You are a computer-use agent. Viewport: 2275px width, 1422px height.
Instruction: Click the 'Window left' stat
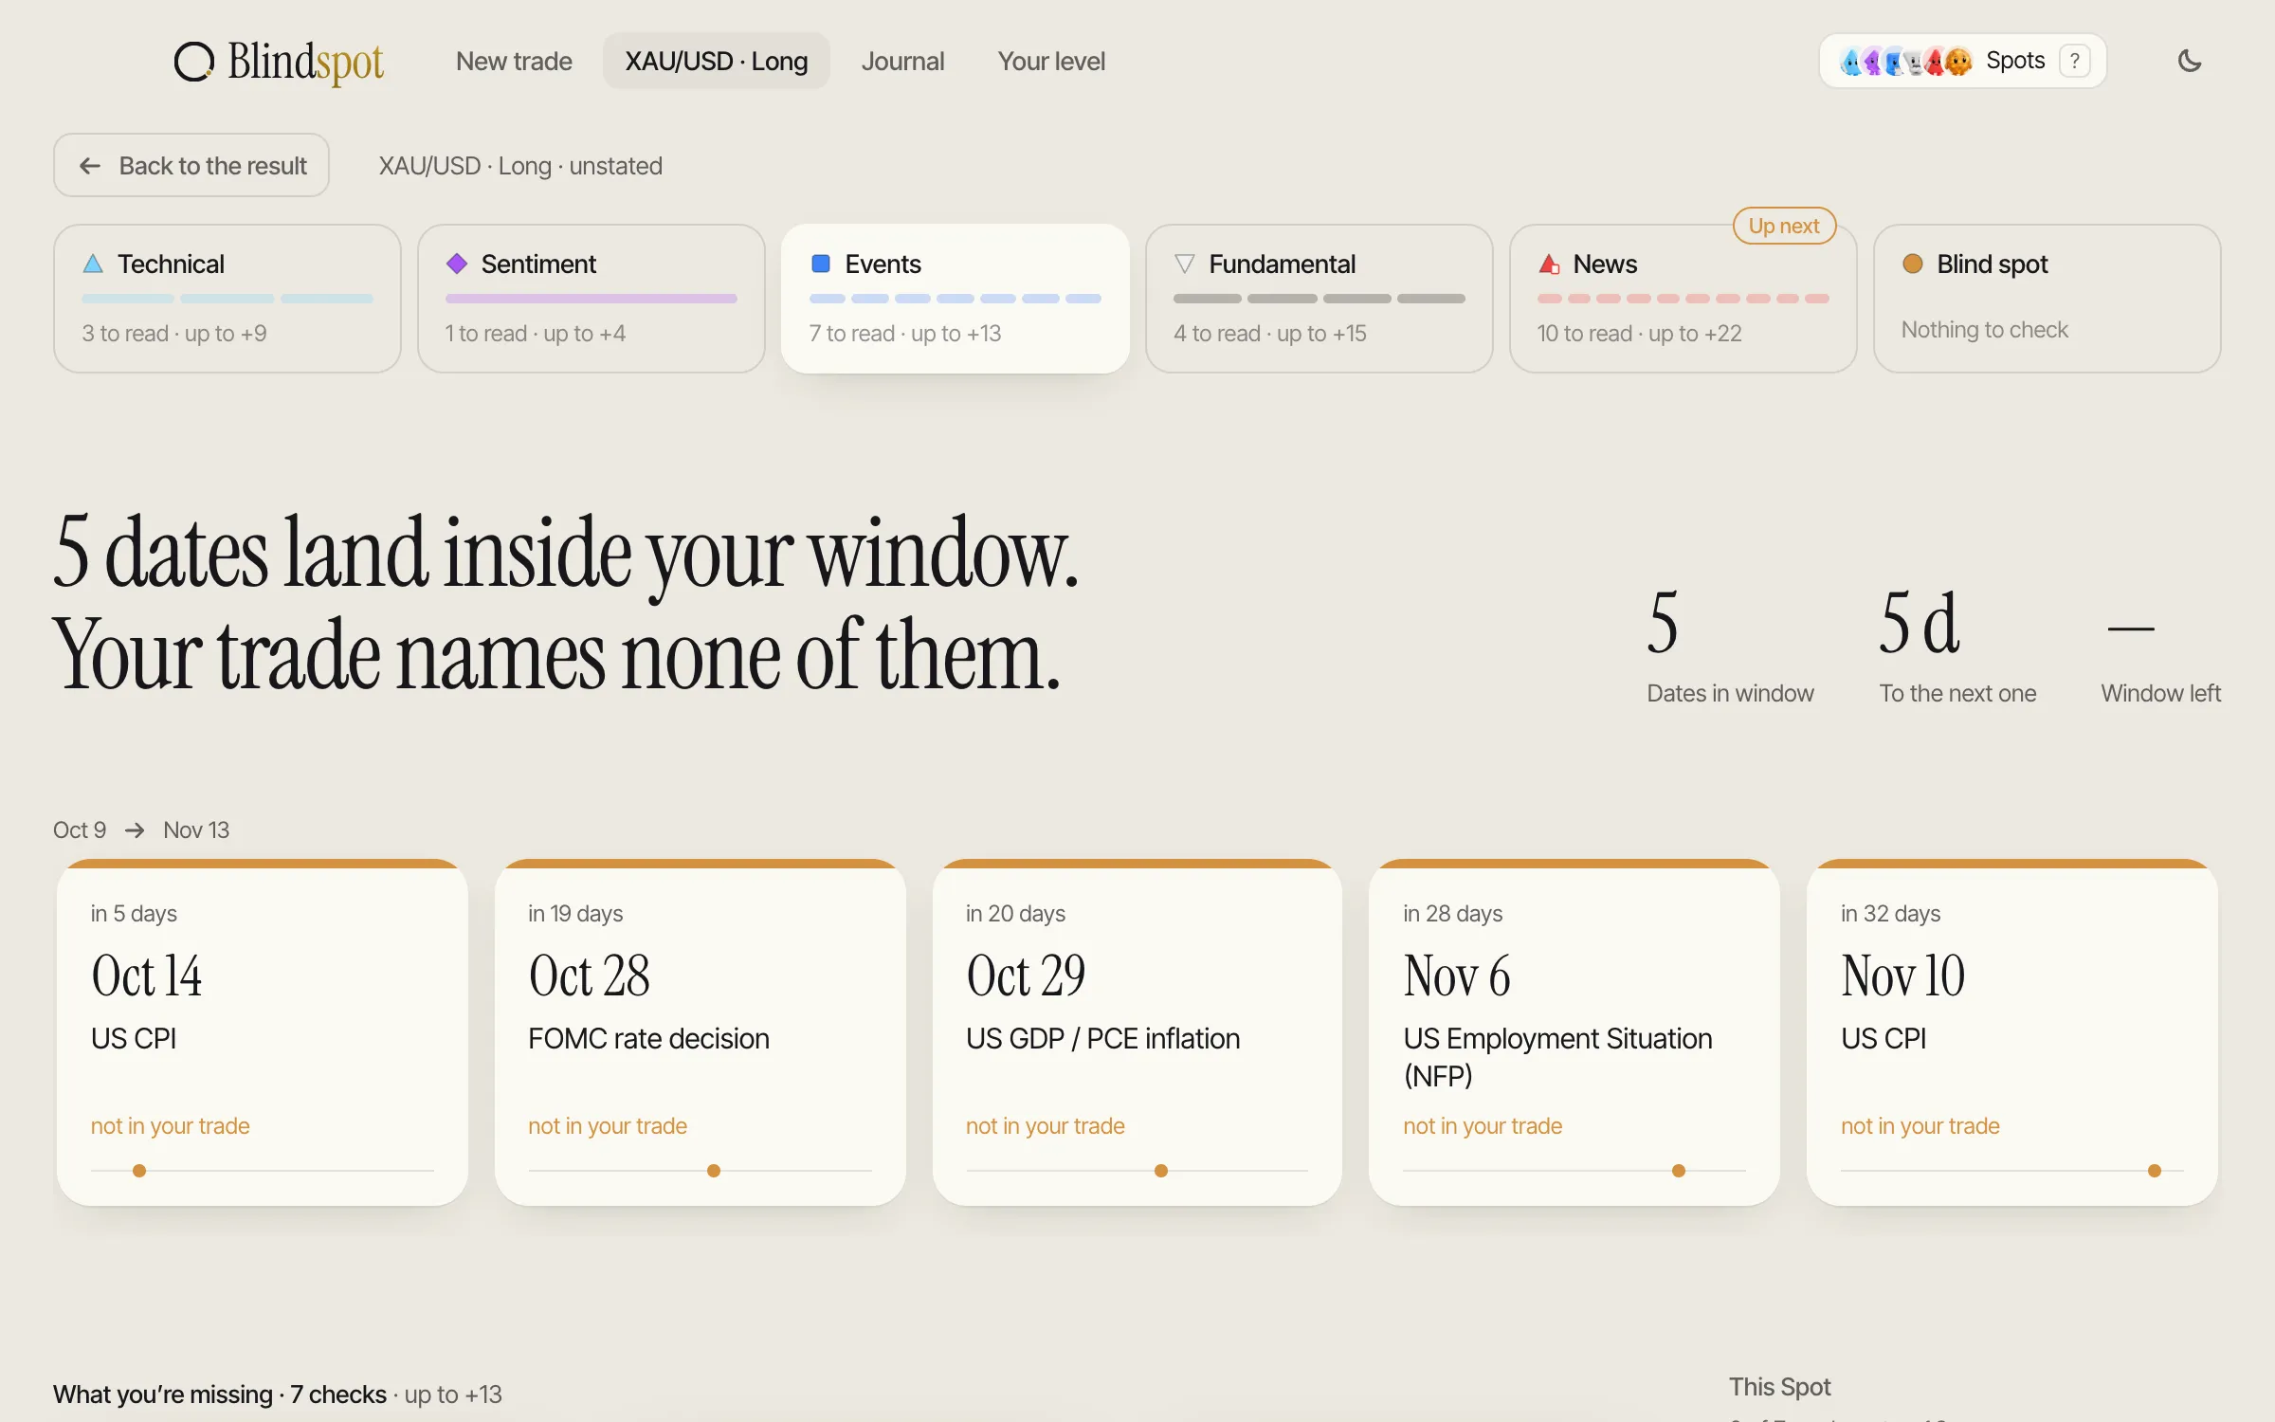[2161, 647]
